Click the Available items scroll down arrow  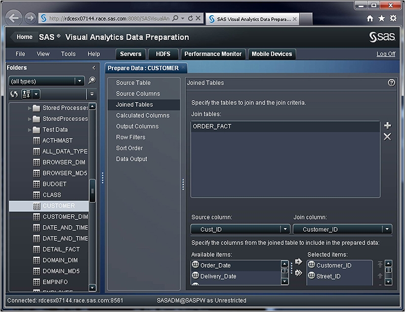click(x=285, y=281)
